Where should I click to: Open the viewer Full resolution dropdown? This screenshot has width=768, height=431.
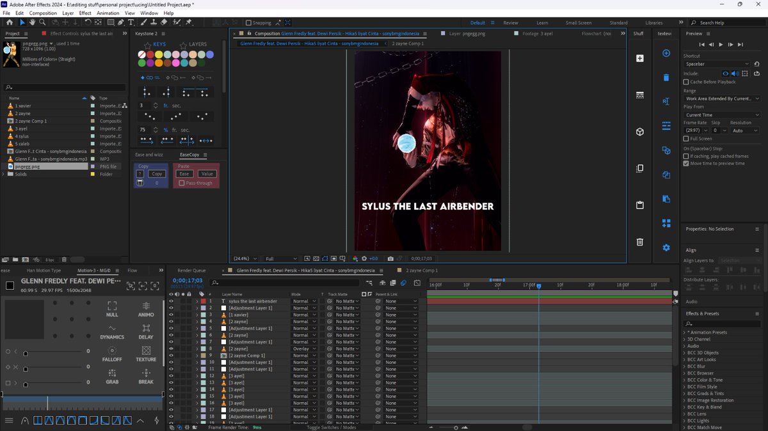click(281, 258)
